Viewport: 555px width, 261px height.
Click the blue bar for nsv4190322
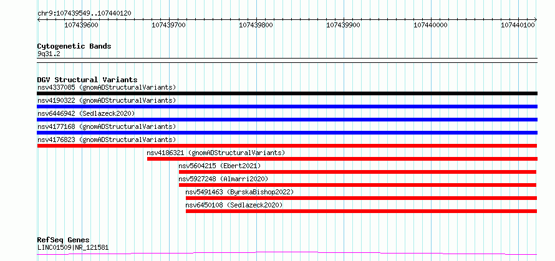[287, 107]
